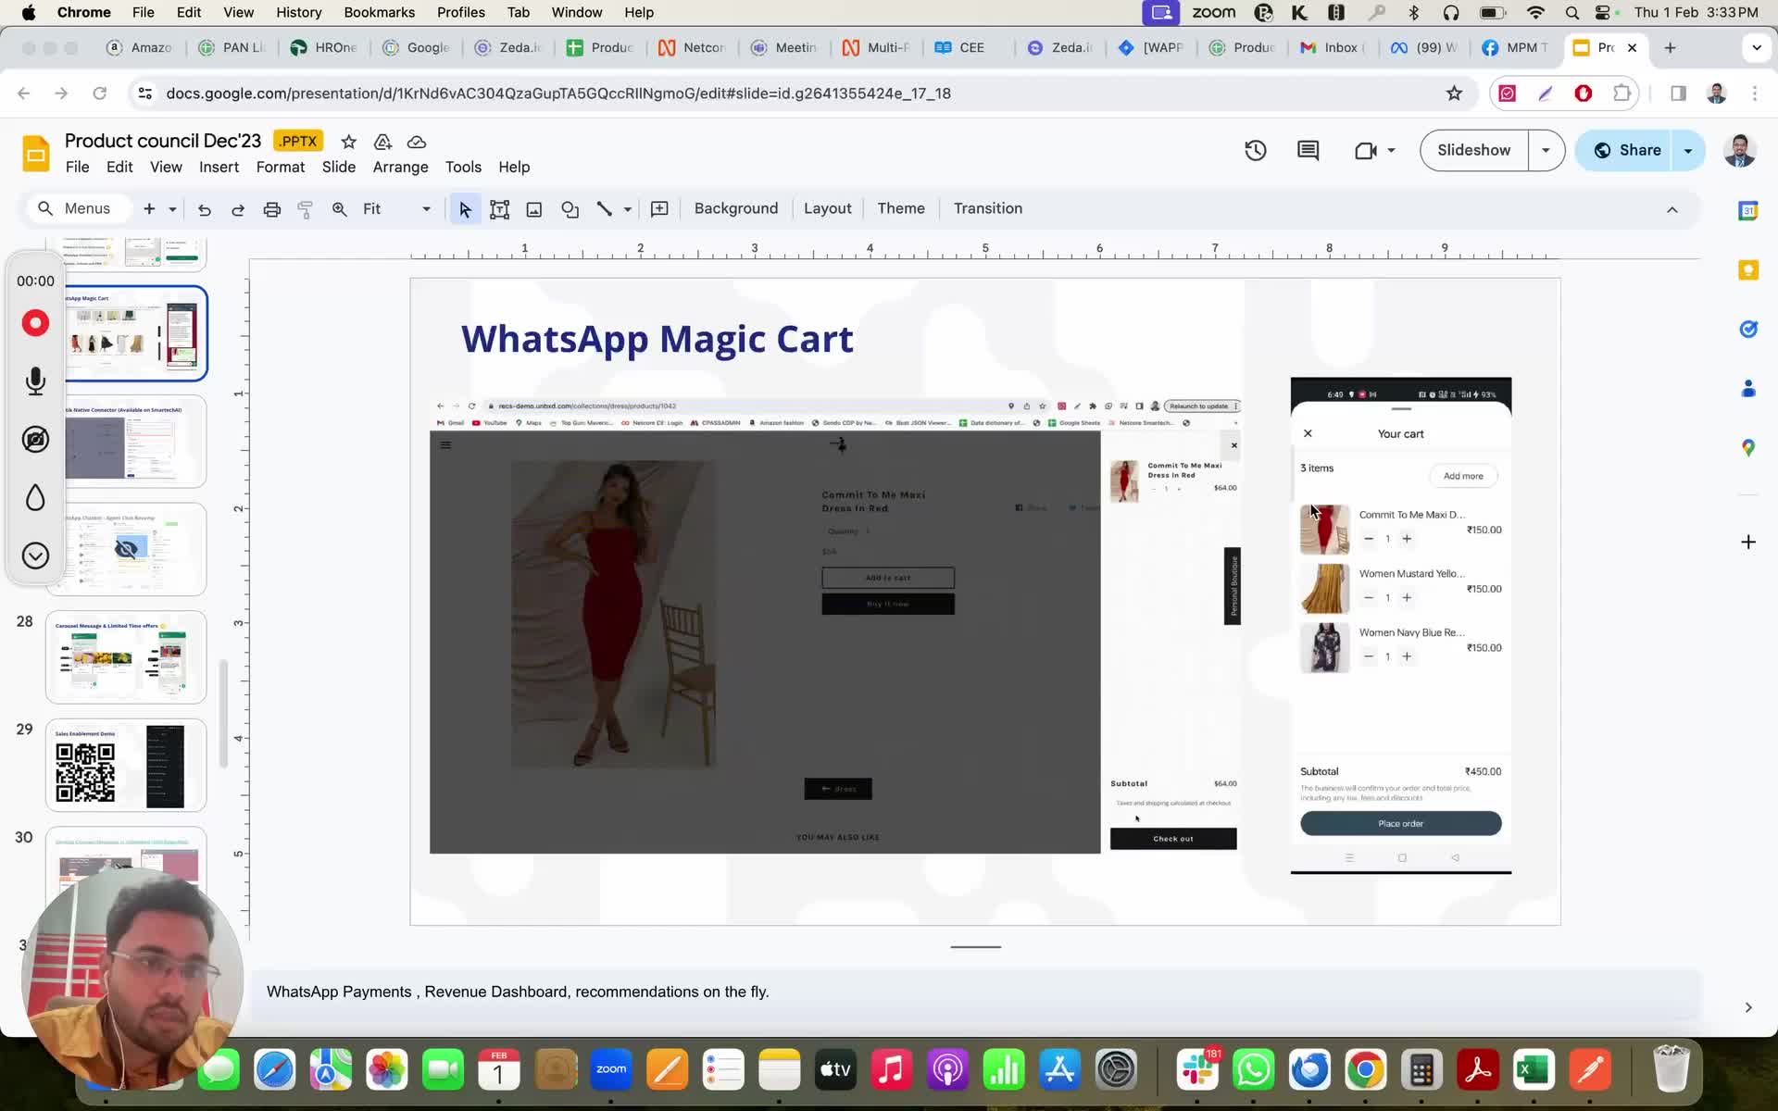
Task: Click the Background button
Action: [x=735, y=208]
